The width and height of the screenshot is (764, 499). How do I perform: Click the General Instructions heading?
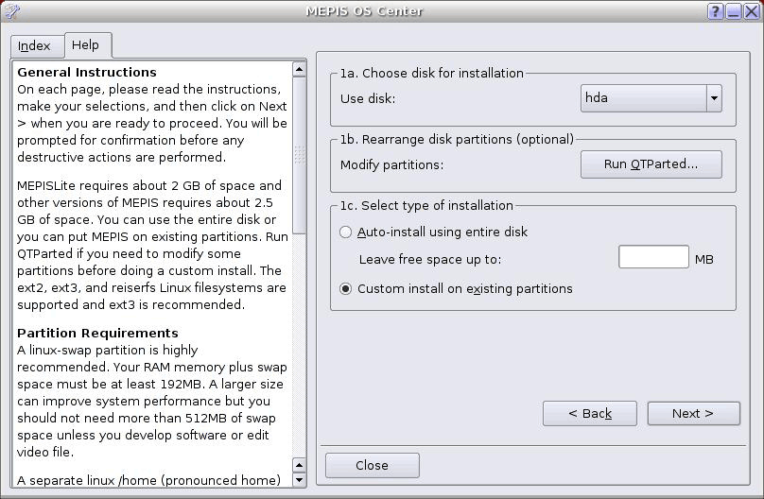(87, 72)
